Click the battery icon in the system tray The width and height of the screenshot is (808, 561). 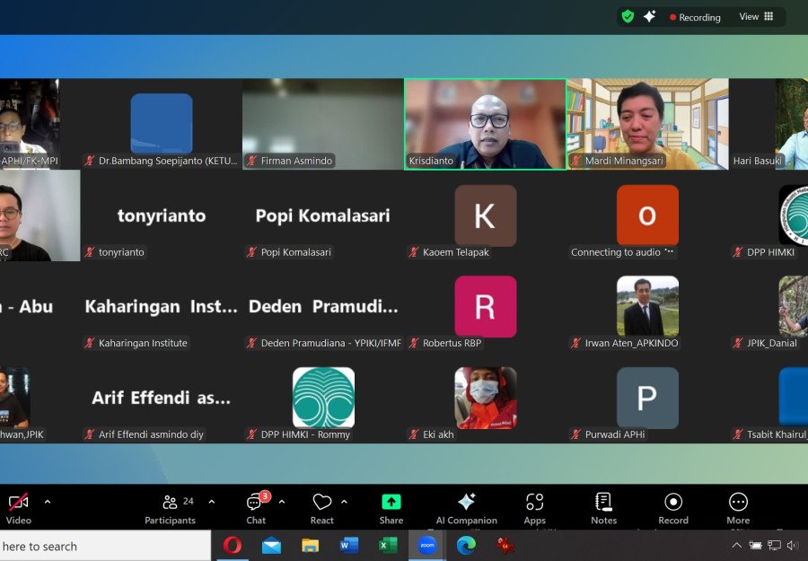755,545
